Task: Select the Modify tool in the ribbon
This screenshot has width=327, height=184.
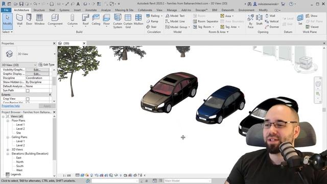Action: (8, 21)
